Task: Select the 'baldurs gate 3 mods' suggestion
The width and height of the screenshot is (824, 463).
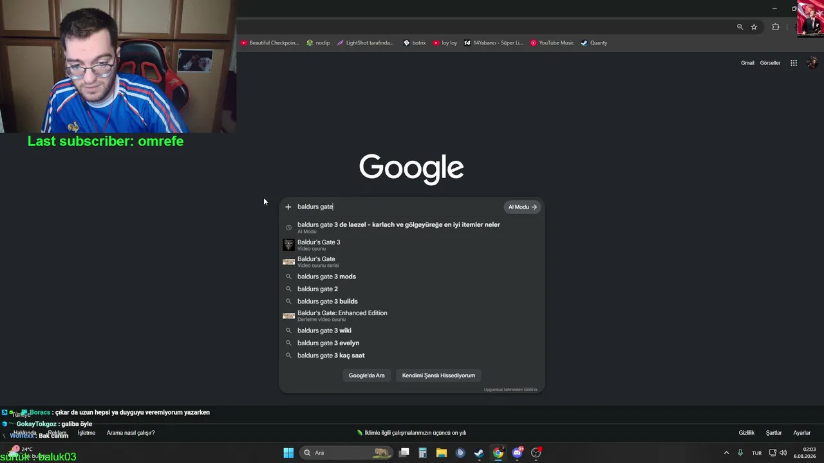Action: click(412, 277)
